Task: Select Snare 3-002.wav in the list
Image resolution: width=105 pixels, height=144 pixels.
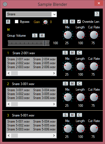Action: [18, 94]
